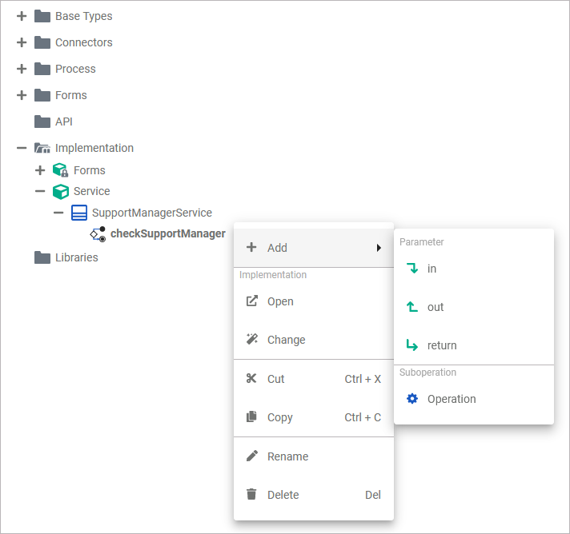
Task: Click the blue Operation gear icon
Action: pyautogui.click(x=412, y=399)
